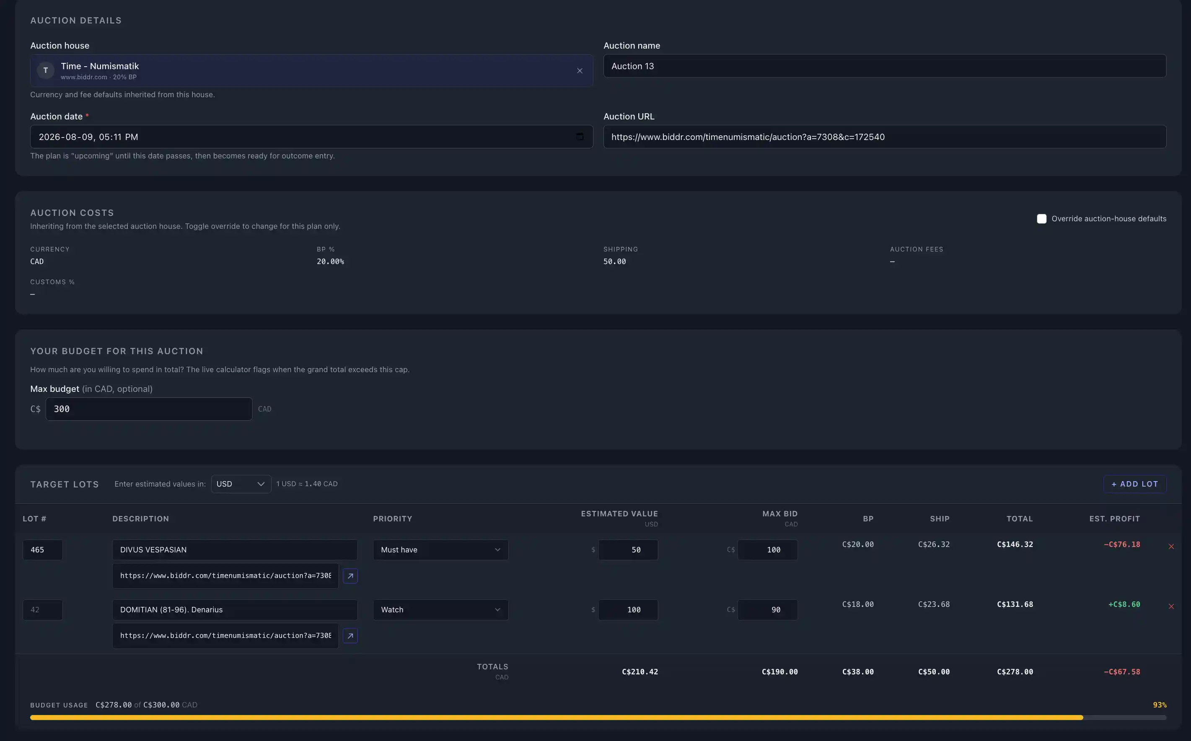Remove the DIVUS VESPASIAN lot row
The image size is (1191, 741).
point(1171,547)
